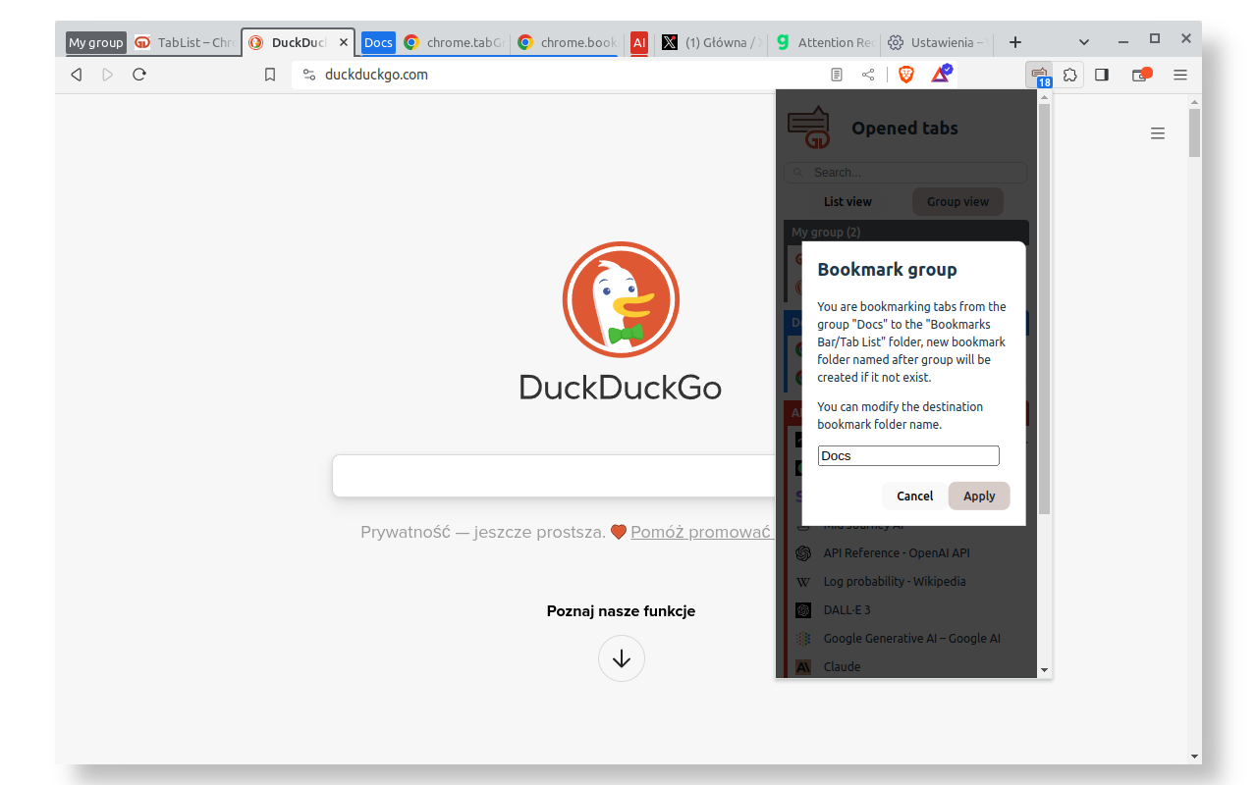Click the DALL·E 3 entry icon
Viewport: 1257px width, 785px height.
(x=803, y=610)
